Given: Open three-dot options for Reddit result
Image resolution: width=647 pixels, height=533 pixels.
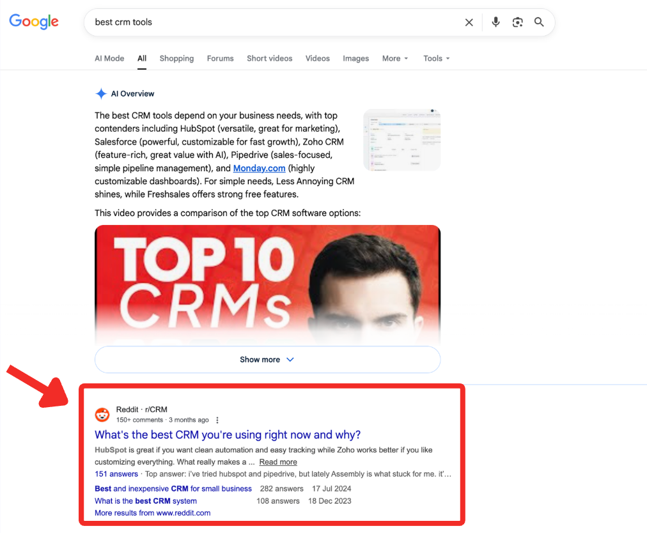Looking at the screenshot, I should tap(217, 420).
